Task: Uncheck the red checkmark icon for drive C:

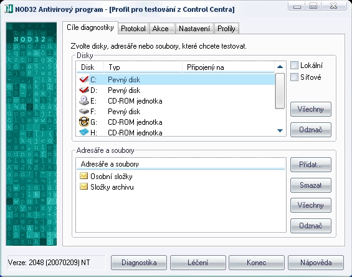Action: pyautogui.click(x=84, y=80)
